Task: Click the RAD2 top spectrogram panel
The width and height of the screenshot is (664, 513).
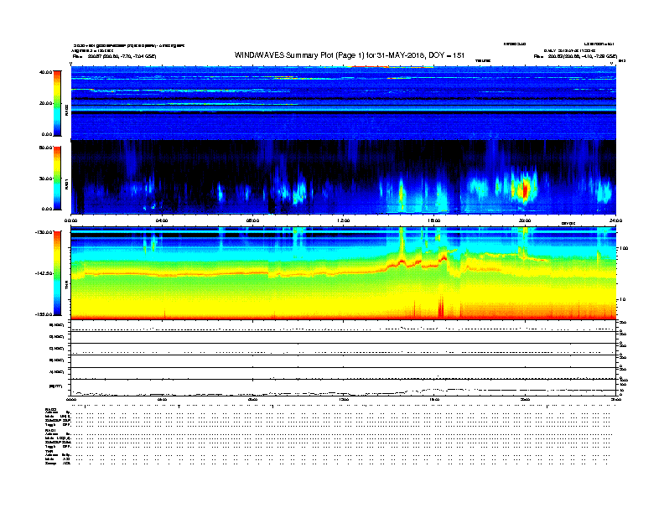Action: click(344, 102)
